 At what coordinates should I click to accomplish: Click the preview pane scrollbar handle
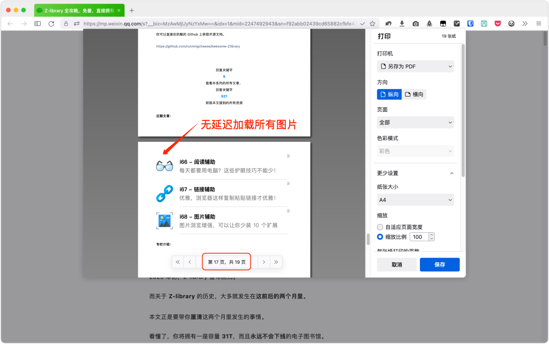tap(368, 239)
